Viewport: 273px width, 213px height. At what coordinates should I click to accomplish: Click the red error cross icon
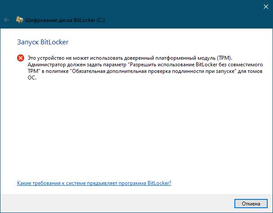tap(21, 58)
